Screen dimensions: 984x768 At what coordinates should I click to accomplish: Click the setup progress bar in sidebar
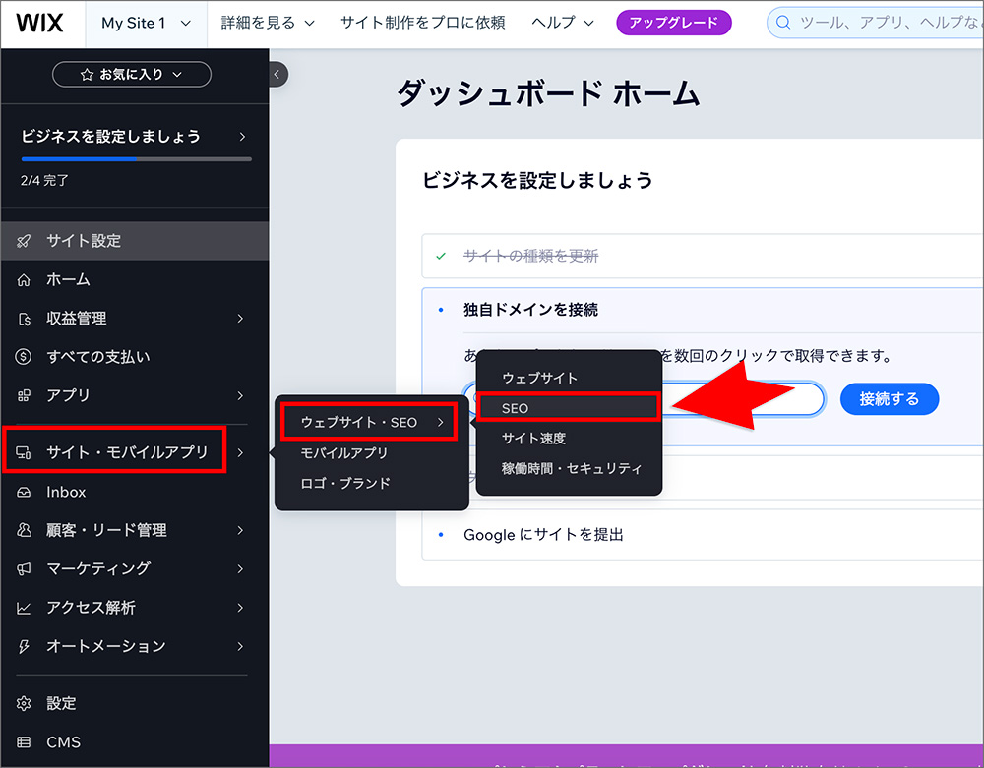coord(136,159)
